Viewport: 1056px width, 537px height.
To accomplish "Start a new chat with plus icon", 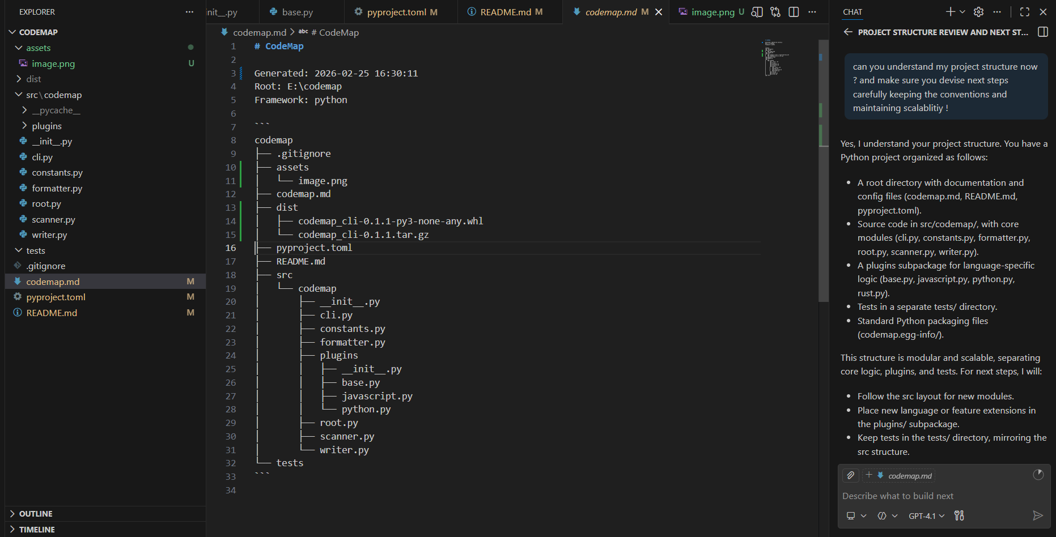I will coord(950,12).
